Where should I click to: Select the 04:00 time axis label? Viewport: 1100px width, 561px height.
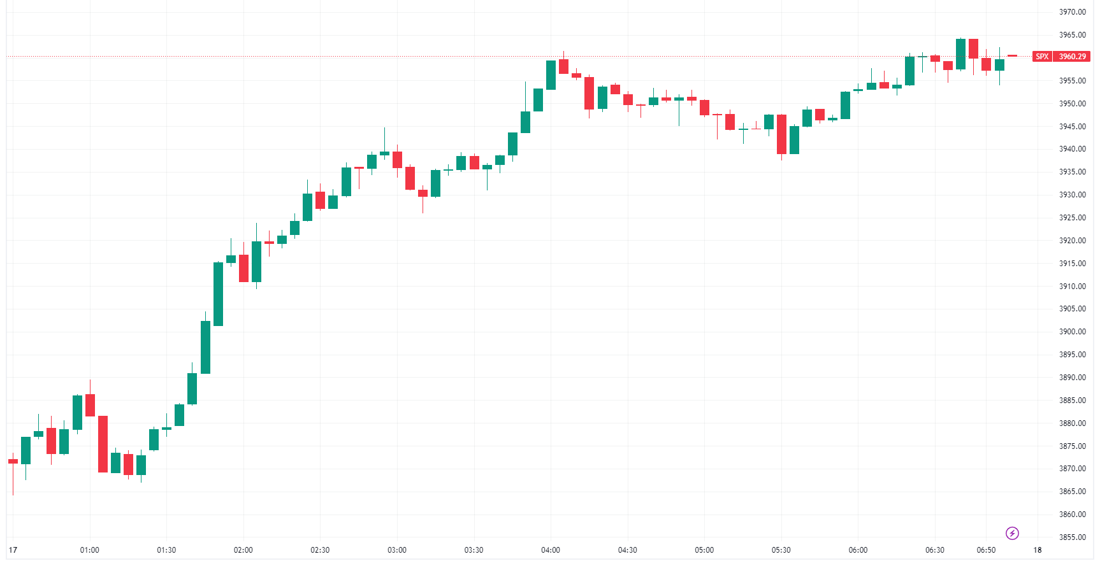(x=551, y=550)
